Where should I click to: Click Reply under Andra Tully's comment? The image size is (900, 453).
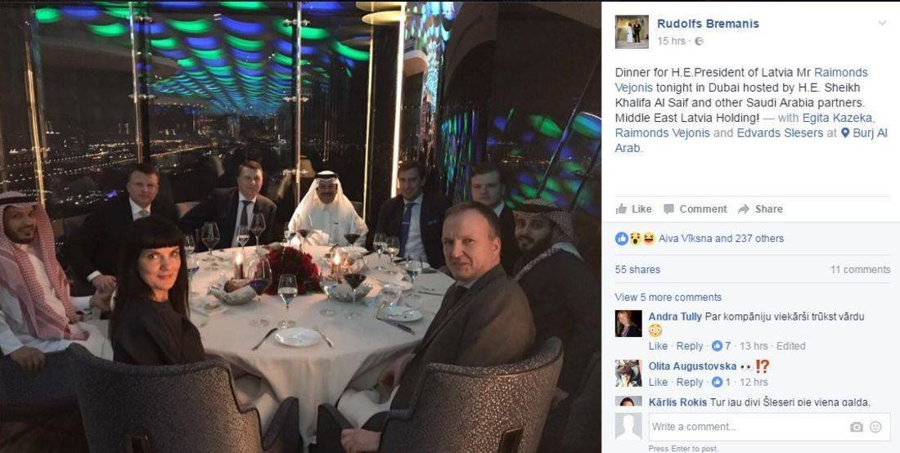click(690, 346)
